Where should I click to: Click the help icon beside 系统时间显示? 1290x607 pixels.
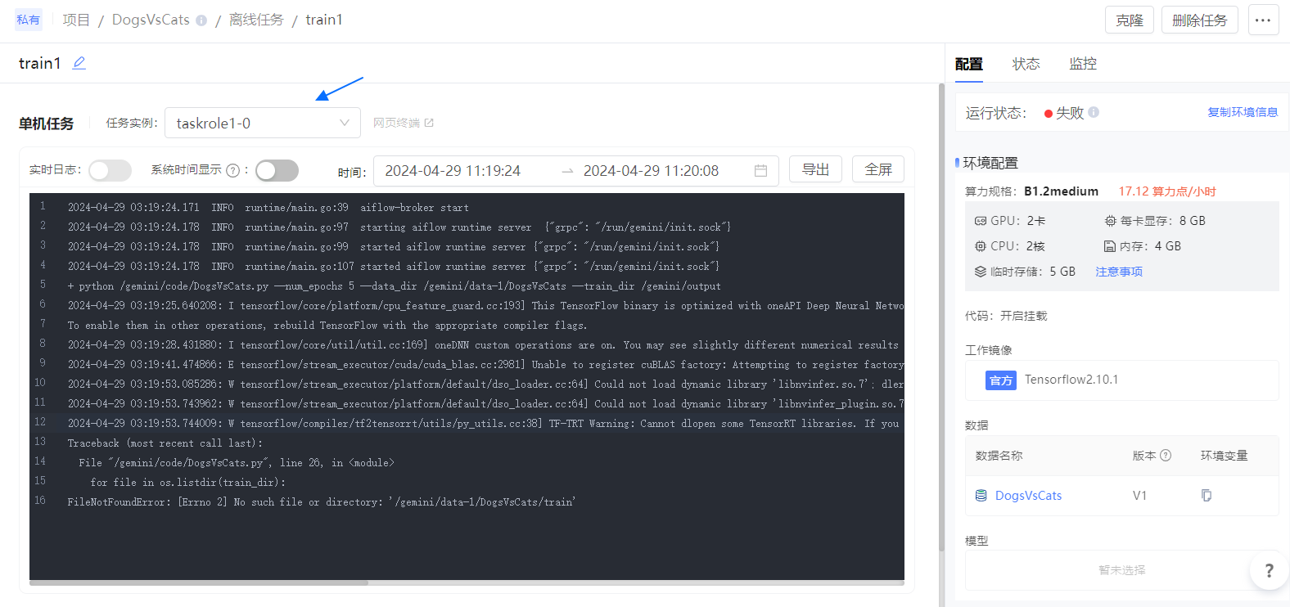(x=232, y=171)
